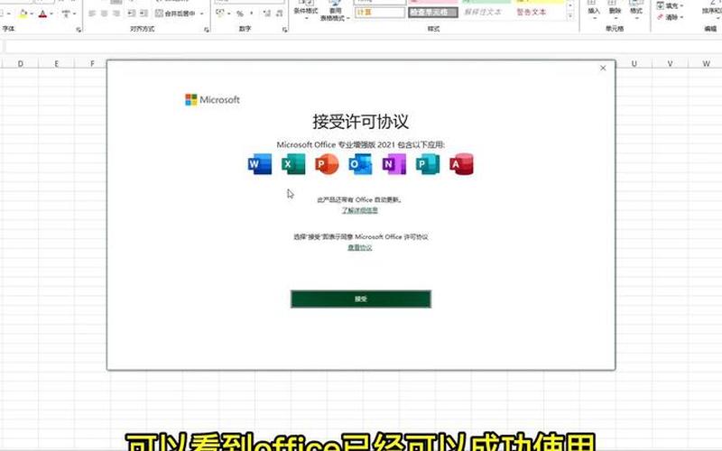Click the 删除 delete cells button

click(615, 10)
